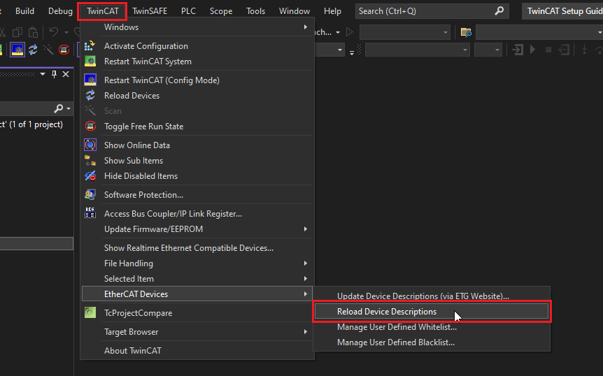The height and width of the screenshot is (376, 603).
Task: Click Hide Disabled Items icon in menu
Action: point(90,175)
